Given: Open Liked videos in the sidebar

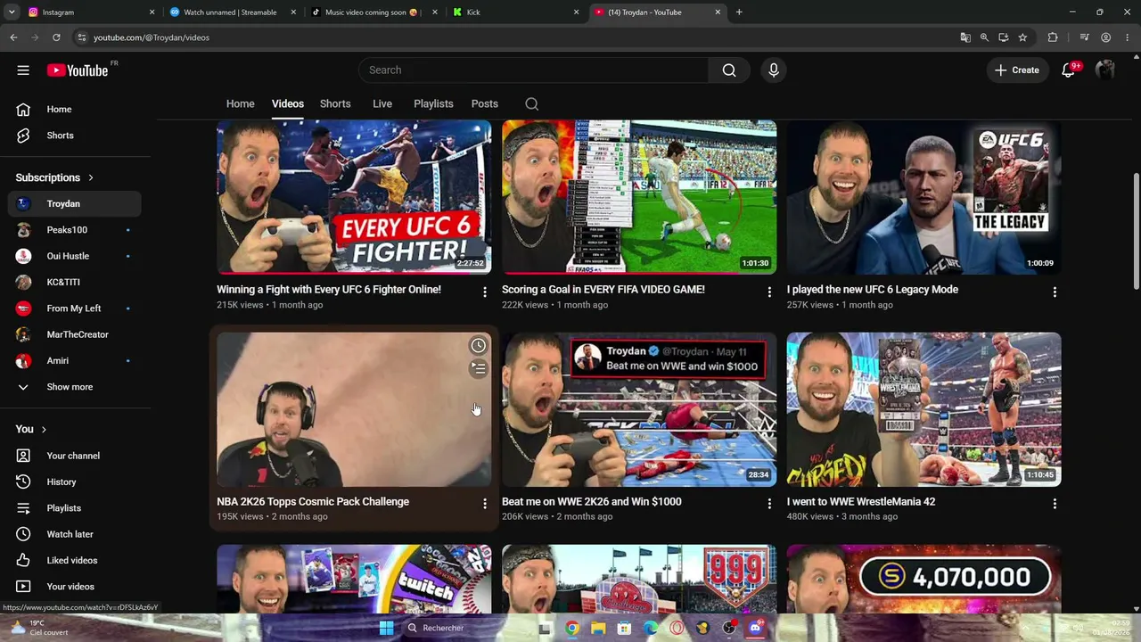Looking at the screenshot, I should [x=75, y=561].
